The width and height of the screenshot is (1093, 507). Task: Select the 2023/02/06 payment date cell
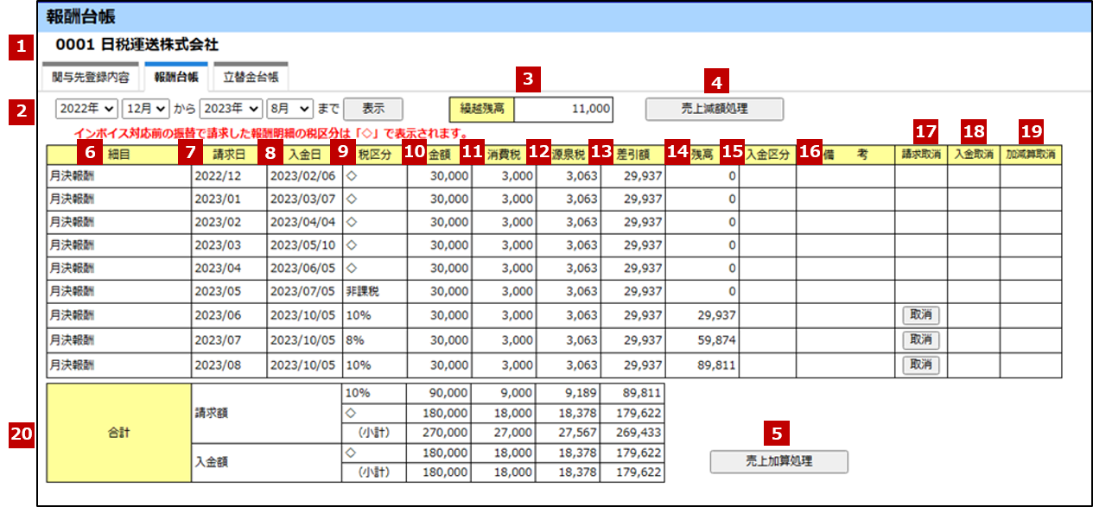tap(303, 174)
